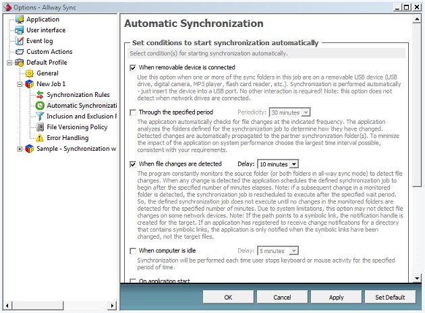The height and width of the screenshot is (313, 425).
Task: Maximize the Options window
Action: pyautogui.click(x=406, y=7)
